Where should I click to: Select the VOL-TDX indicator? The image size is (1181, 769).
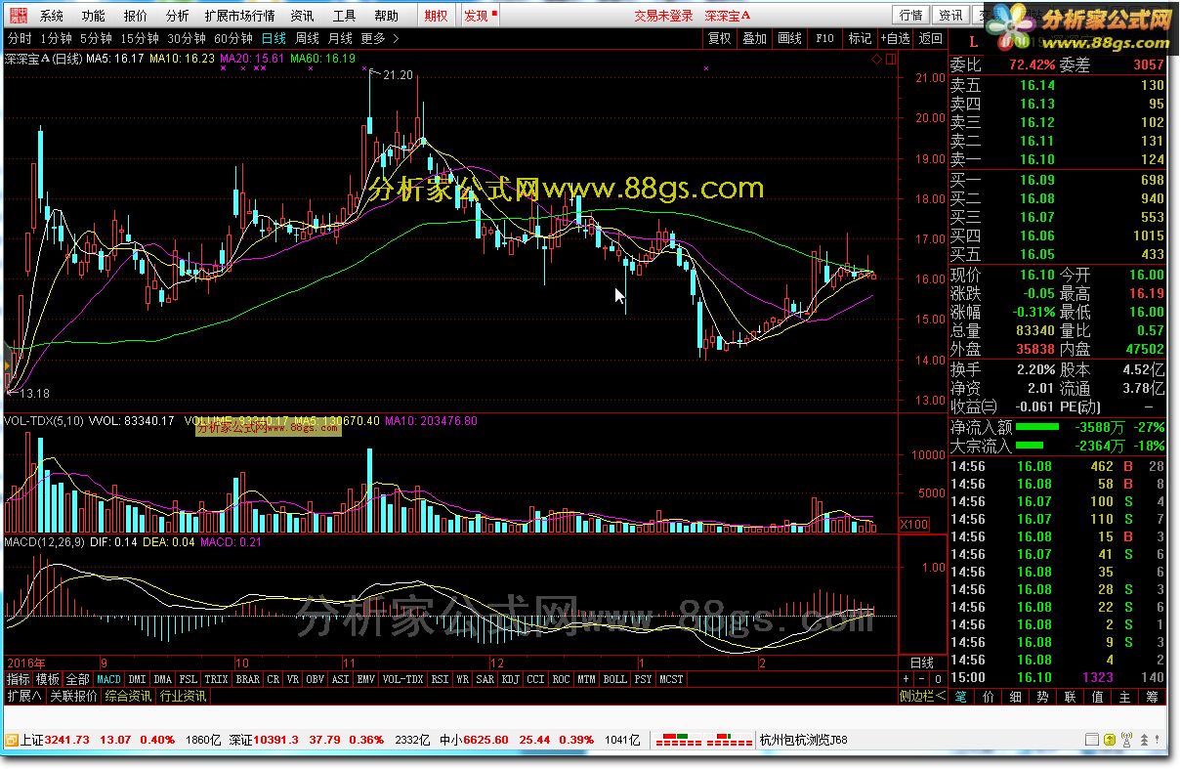pos(402,679)
